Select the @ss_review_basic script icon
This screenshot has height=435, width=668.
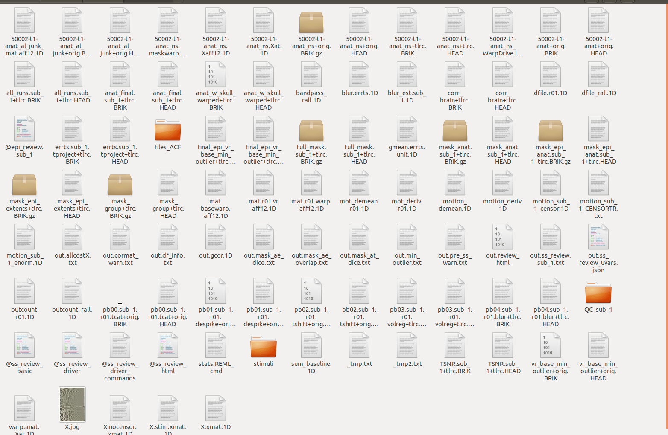tap(24, 345)
